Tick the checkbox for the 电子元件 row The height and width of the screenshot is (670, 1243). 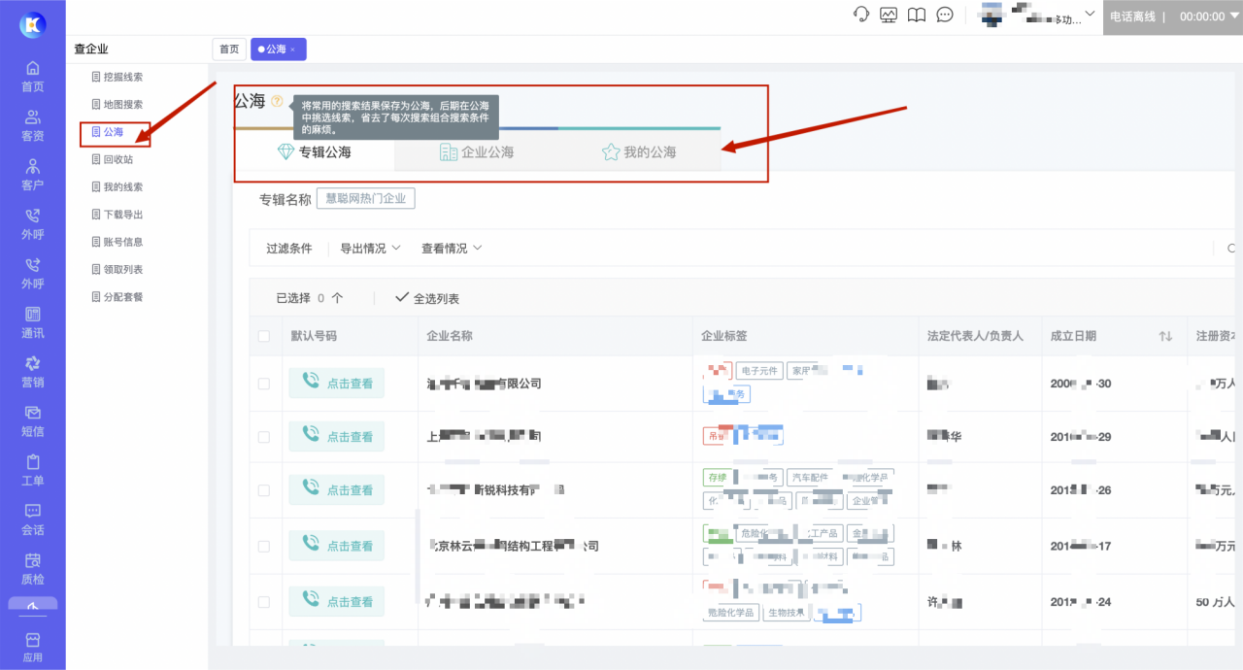pos(264,384)
